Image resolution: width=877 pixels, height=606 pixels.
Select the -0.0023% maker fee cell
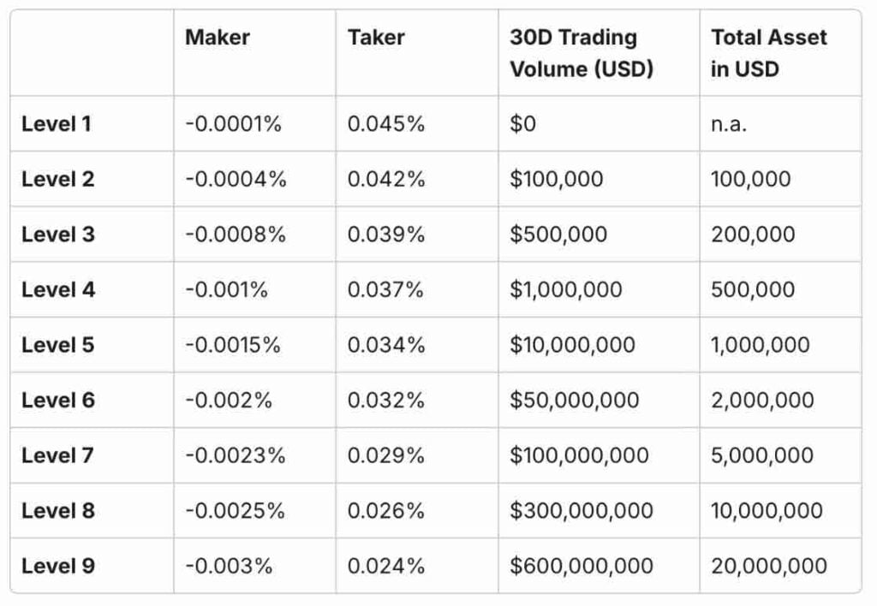tap(236, 455)
